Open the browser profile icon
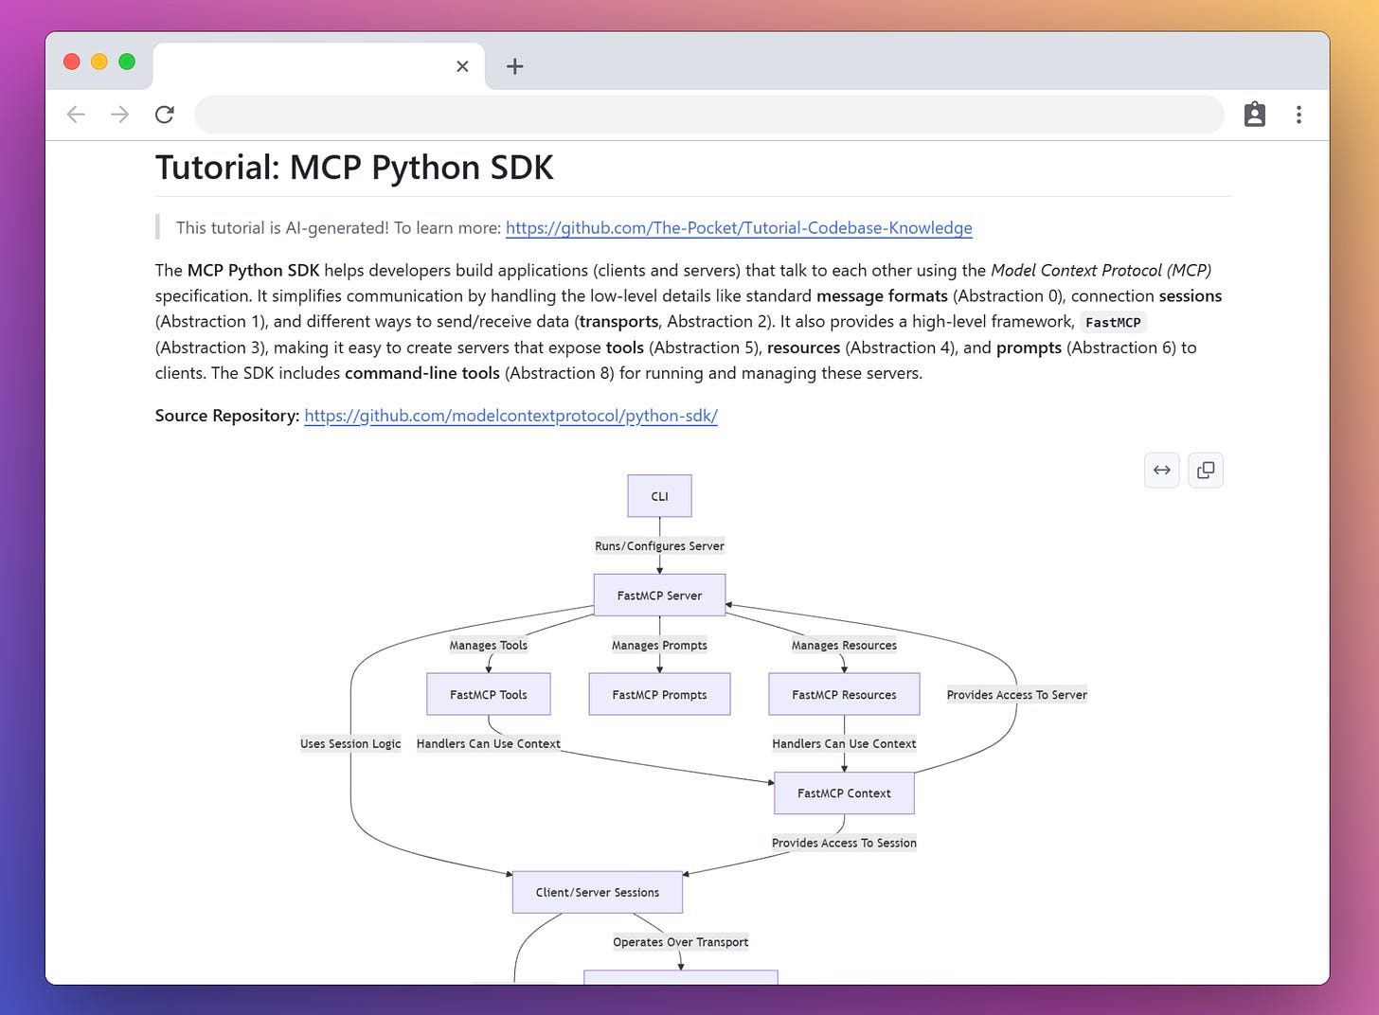This screenshot has width=1379, height=1015. (1254, 114)
